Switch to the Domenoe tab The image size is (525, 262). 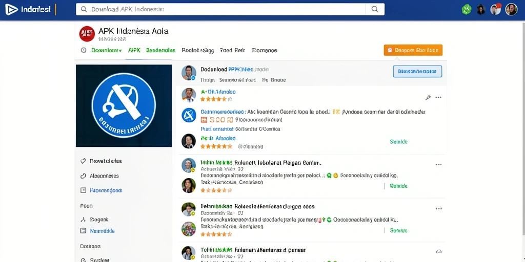point(265,51)
